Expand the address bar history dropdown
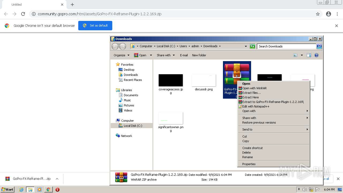 click(246, 46)
